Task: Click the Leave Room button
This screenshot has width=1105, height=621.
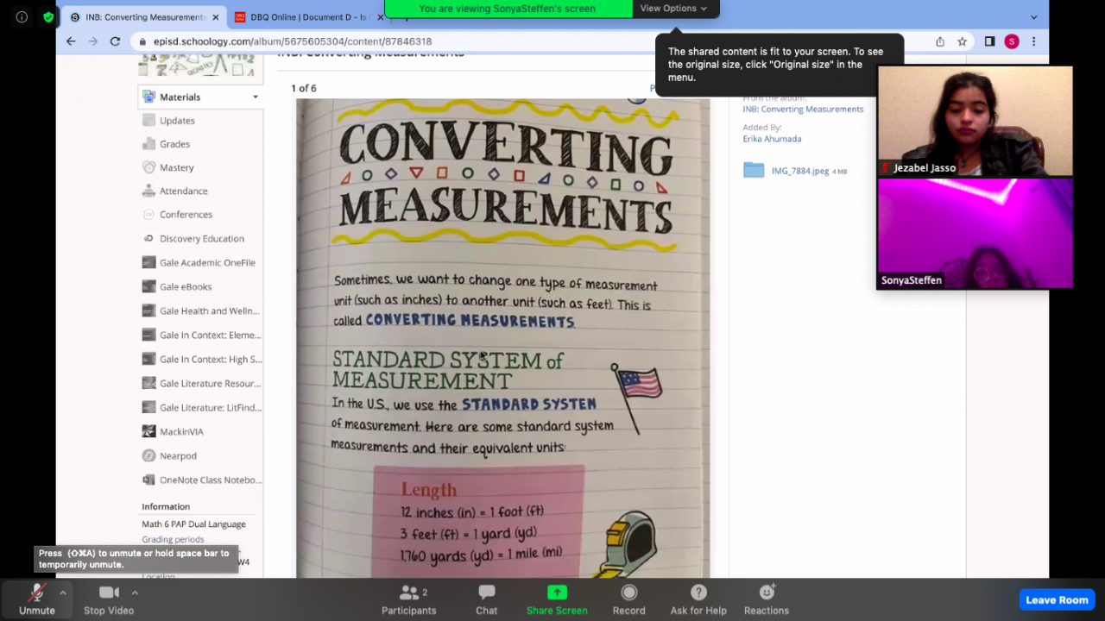Action: click(1056, 600)
